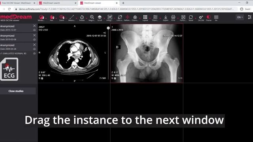Select the Pan tool
The height and width of the screenshot is (142, 253).
click(x=52, y=18)
